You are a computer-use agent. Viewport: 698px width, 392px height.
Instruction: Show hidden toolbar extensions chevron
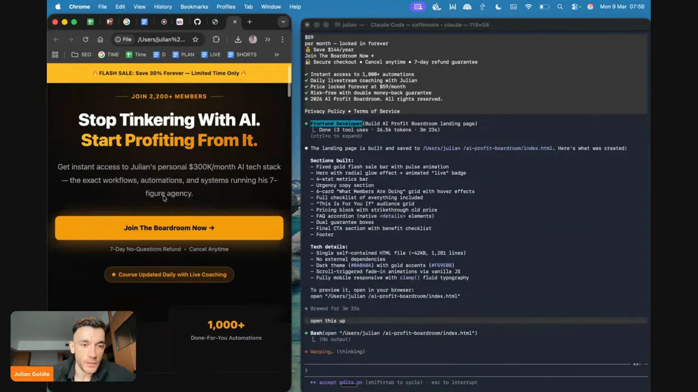pyautogui.click(x=267, y=39)
